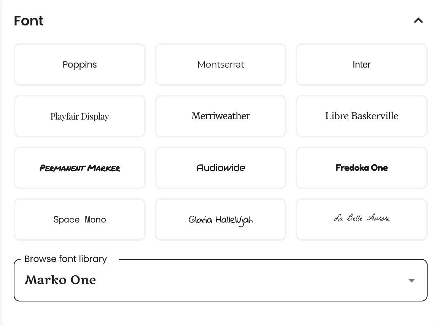Select the Audiowide font option

click(x=221, y=168)
